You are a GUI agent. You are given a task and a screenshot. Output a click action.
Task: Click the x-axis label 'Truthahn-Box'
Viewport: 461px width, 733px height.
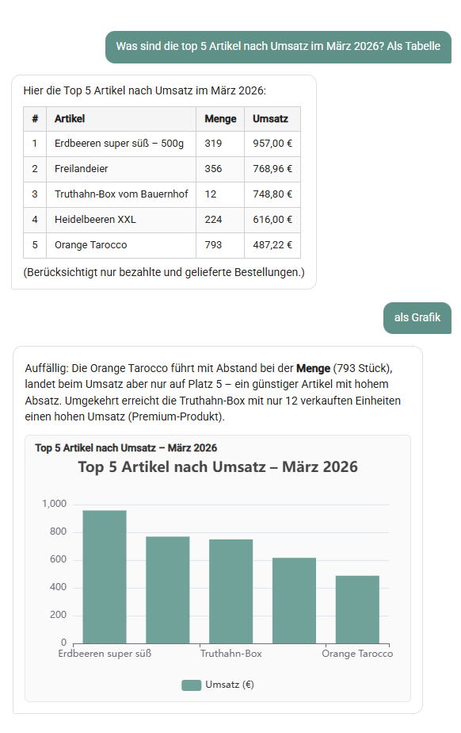[231, 654]
